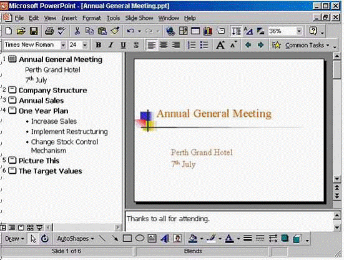Image resolution: width=344 pixels, height=260 pixels.
Task: Toggle Underline formatting
Action: click(x=123, y=45)
